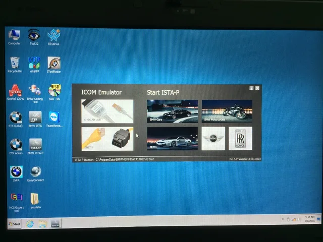Image resolution: width=323 pixels, height=242 pixels.
Task: Select the BMW ISTA-P desktop icon
Action: [35, 147]
